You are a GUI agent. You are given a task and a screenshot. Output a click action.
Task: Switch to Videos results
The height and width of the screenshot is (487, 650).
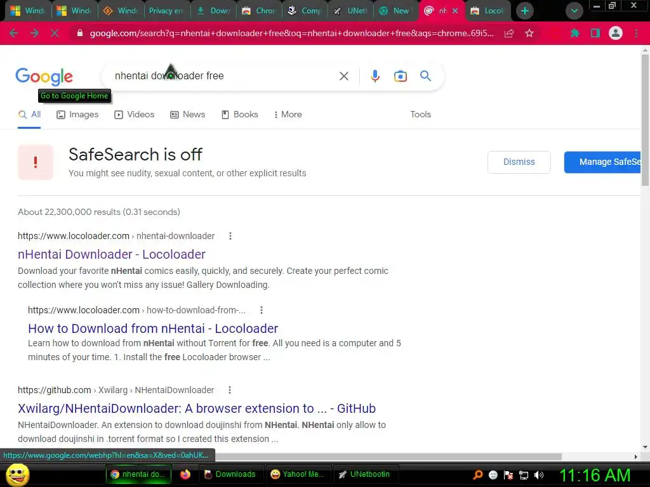[135, 115]
